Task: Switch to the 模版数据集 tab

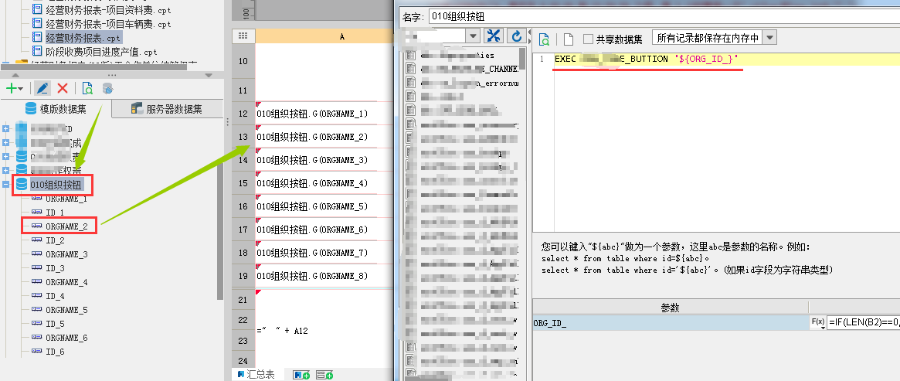Action: (x=56, y=108)
